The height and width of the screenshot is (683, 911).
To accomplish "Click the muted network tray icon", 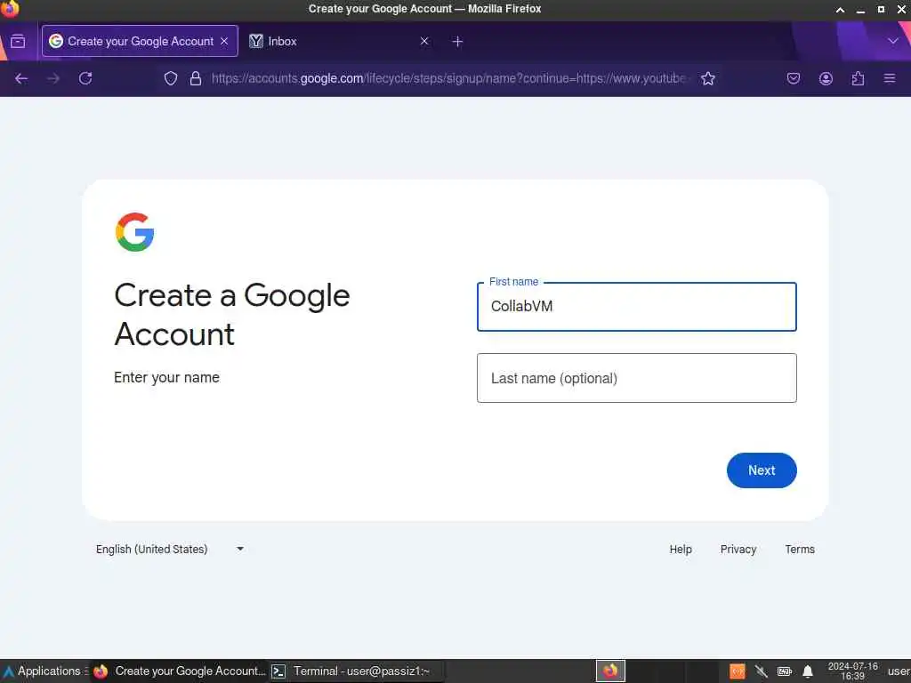I will (761, 672).
